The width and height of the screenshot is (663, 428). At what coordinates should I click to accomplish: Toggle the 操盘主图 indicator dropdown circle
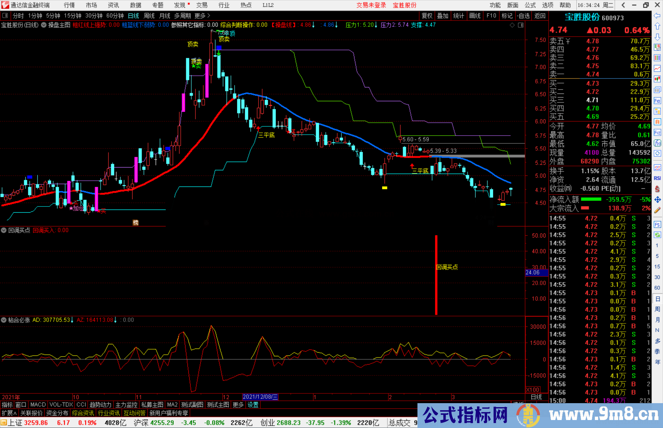(44, 25)
